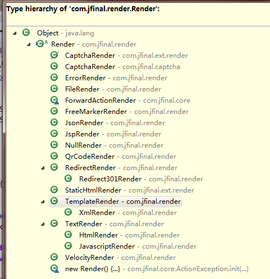Click the FreeMarkerRender class icon
Image resolution: width=270 pixels, height=279 pixels.
[54, 111]
